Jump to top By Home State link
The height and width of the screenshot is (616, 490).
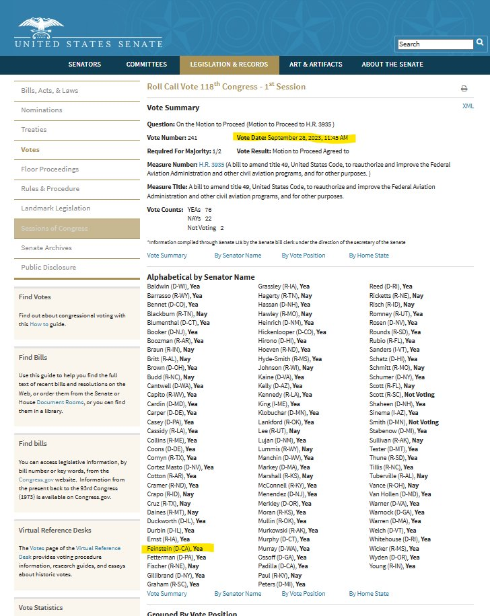tap(369, 256)
